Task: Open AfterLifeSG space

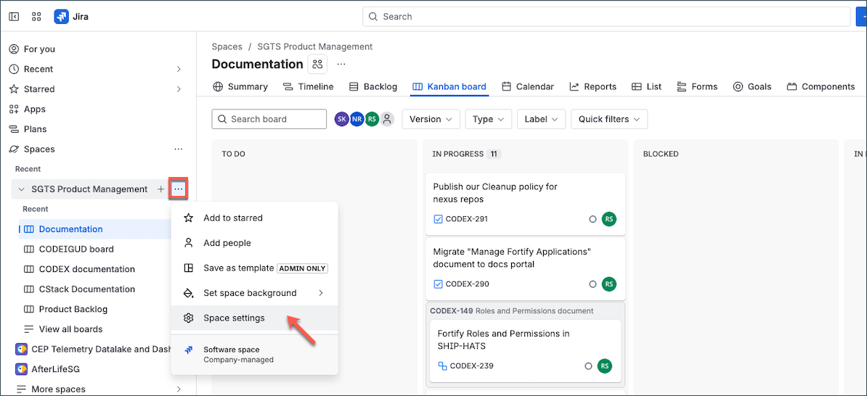Action: click(47, 369)
